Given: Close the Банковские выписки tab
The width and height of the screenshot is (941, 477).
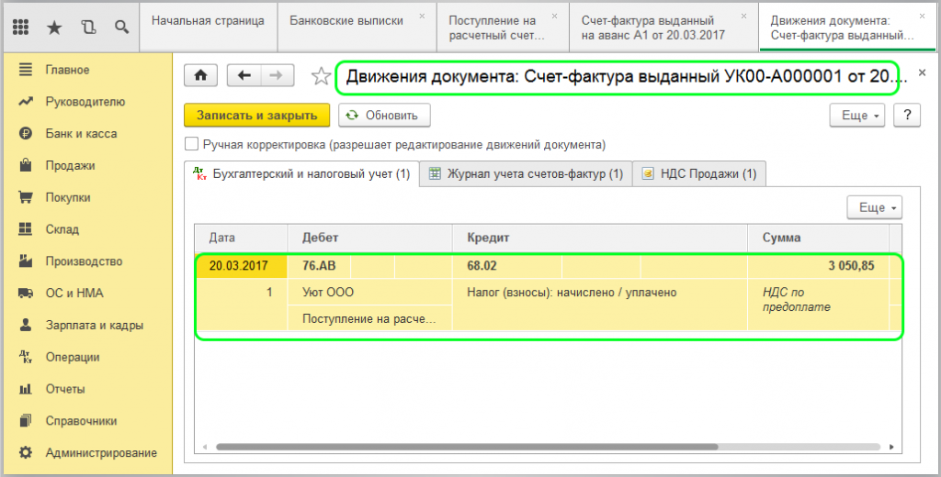Looking at the screenshot, I should (422, 16).
